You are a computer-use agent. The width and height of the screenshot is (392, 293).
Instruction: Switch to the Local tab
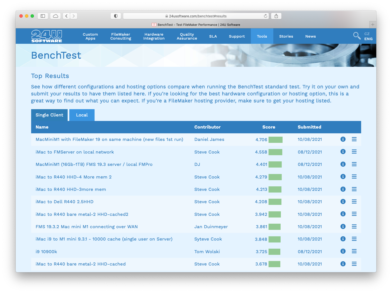click(x=82, y=115)
